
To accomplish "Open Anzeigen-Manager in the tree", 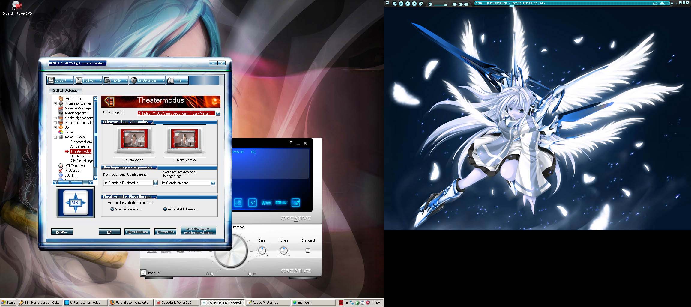I will [x=78, y=108].
